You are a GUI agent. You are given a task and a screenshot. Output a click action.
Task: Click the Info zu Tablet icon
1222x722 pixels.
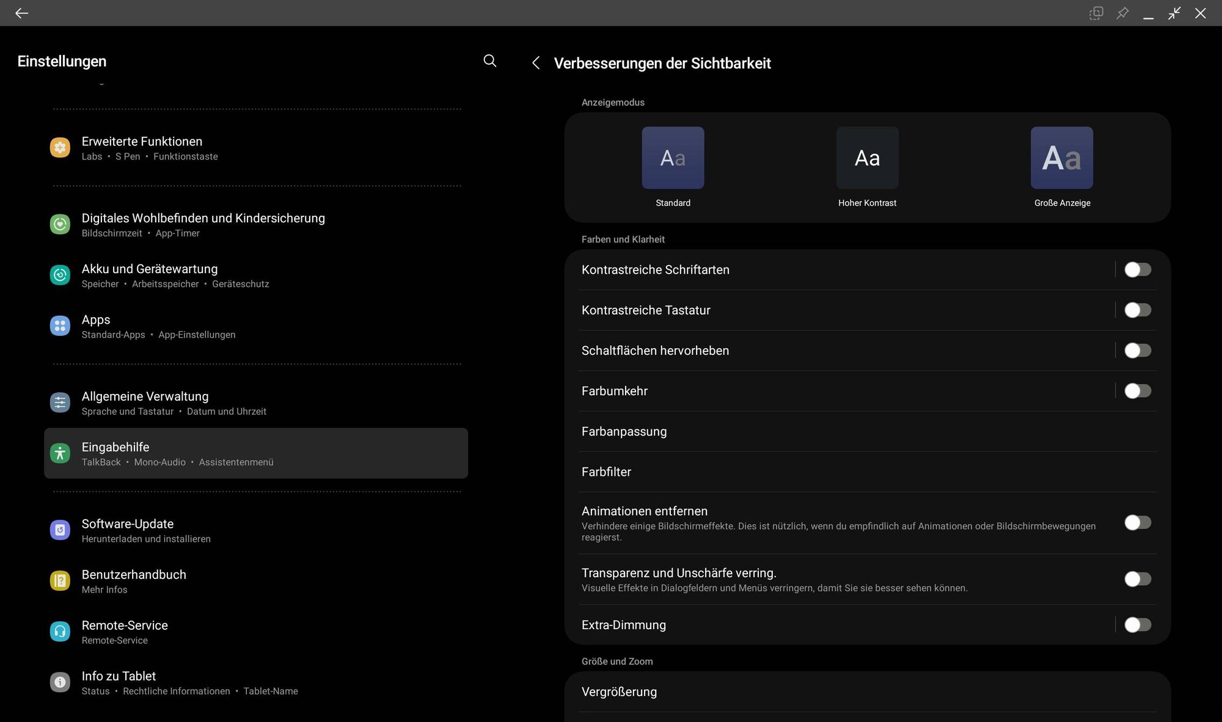coord(60,682)
